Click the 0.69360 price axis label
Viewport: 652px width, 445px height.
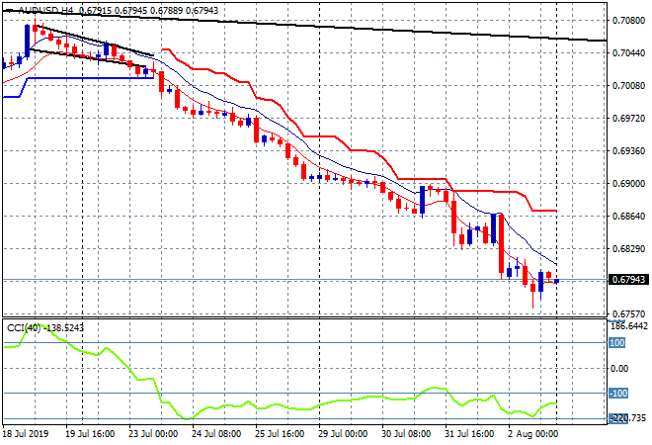click(x=628, y=150)
